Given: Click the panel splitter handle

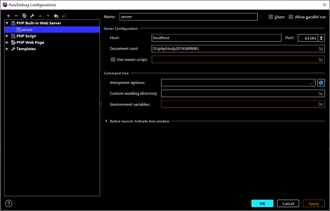Looking at the screenshot, I should pos(101,104).
